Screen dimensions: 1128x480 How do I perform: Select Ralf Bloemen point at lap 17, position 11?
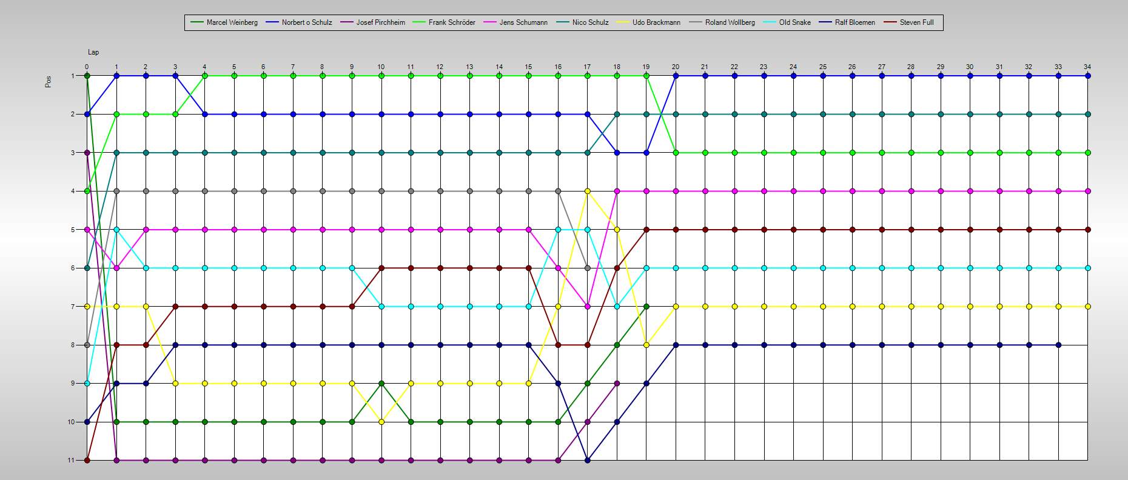pyautogui.click(x=587, y=460)
